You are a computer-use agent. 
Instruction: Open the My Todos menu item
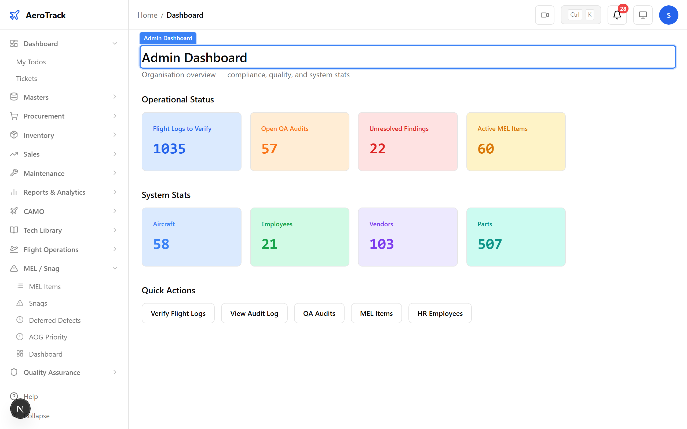coord(31,62)
